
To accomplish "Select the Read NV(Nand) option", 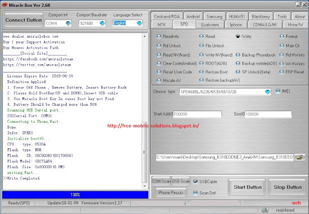I will point(159,55).
